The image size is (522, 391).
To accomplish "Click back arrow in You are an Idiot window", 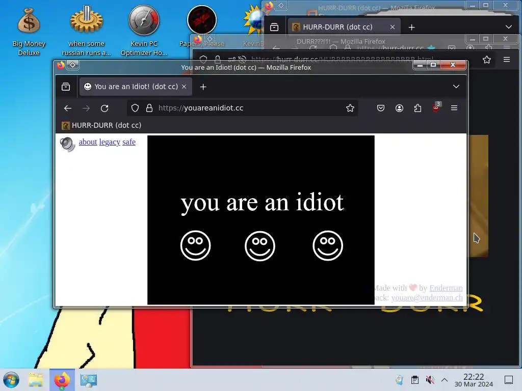I will tap(68, 108).
